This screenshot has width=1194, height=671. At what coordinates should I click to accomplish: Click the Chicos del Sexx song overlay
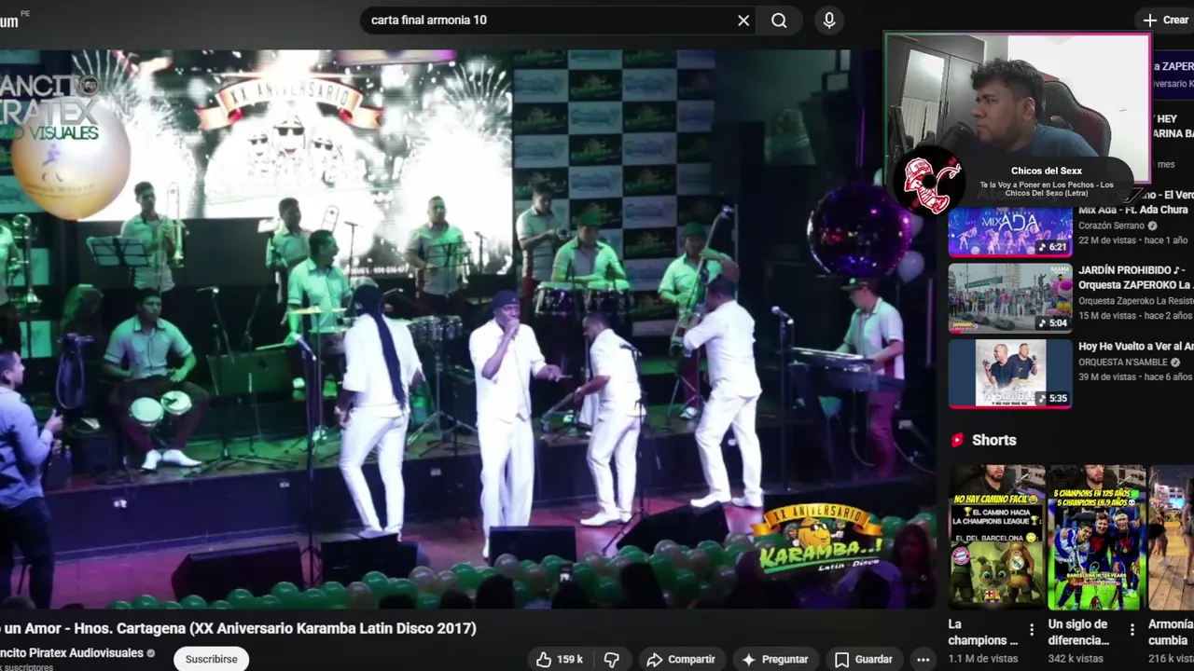(1017, 180)
